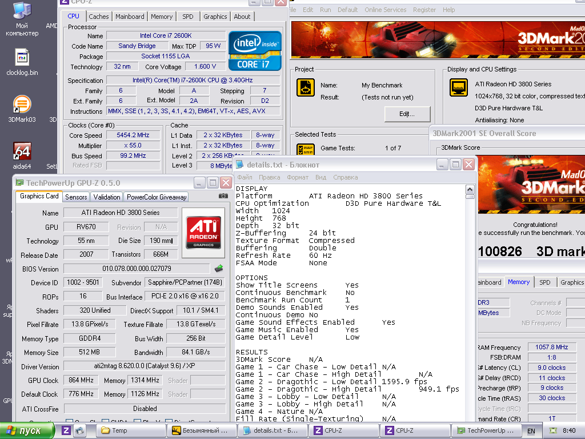Select SPD tab in lower-right CPU-Z window

(544, 282)
